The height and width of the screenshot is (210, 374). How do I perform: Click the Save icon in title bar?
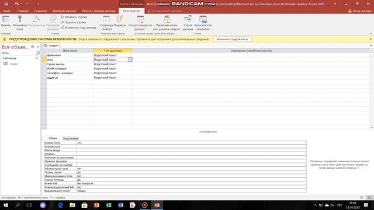[x=6, y=4]
